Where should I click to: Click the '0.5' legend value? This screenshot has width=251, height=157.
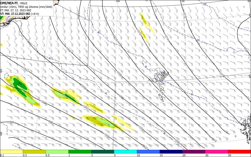(x=47, y=155)
